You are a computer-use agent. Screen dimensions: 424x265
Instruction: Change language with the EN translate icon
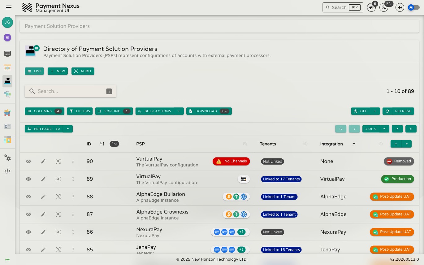(384, 7)
